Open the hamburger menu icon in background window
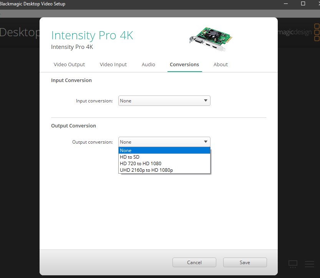 (310, 264)
